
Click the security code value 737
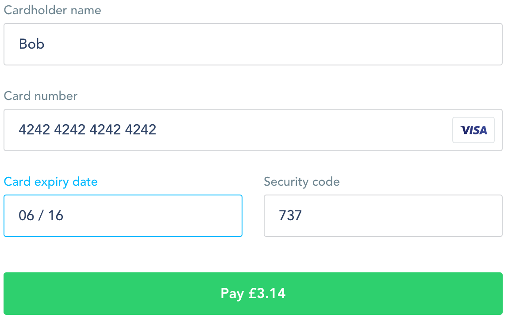[x=290, y=215]
